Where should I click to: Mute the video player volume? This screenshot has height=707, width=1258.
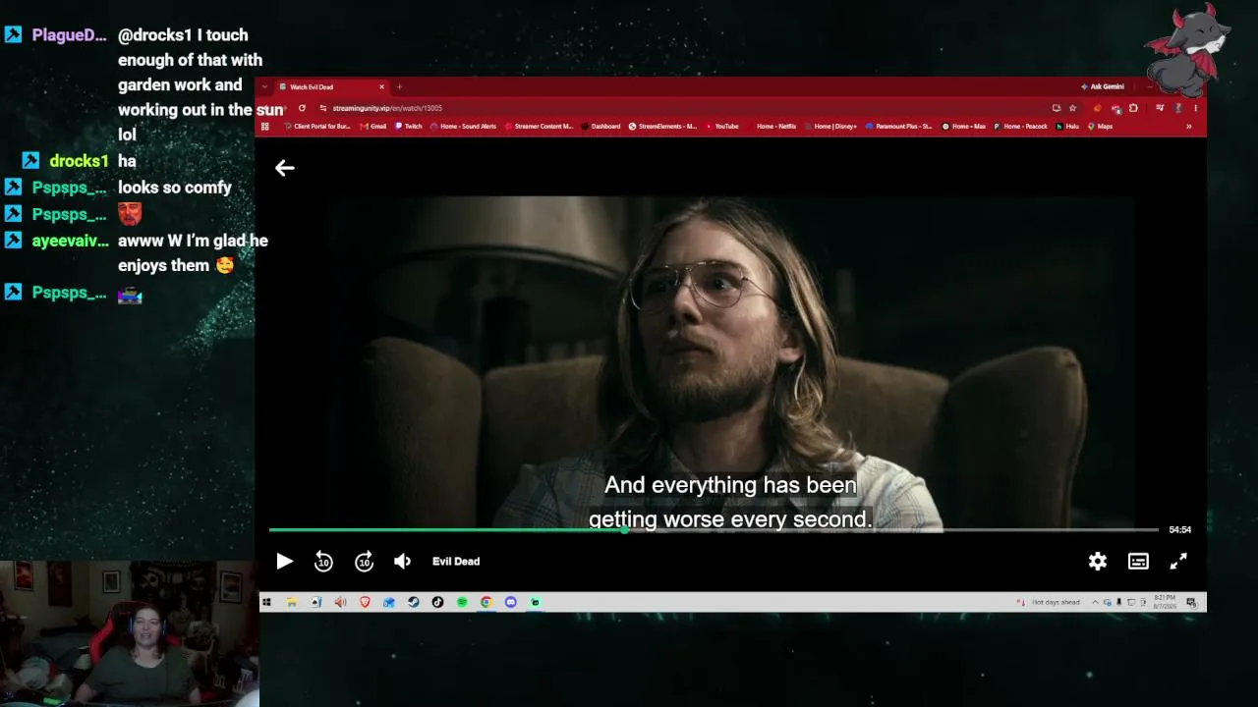point(403,562)
